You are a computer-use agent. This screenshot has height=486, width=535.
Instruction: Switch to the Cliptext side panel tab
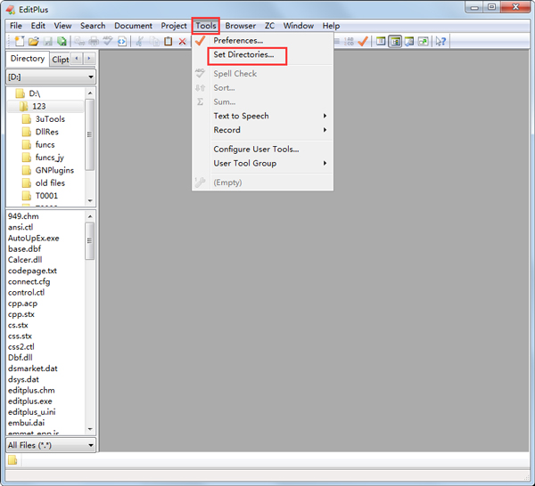pyautogui.click(x=60, y=60)
